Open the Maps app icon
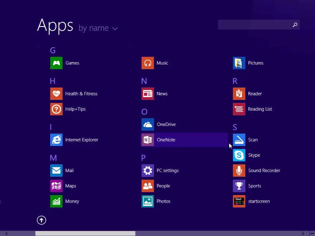Screen dimensions: 315x236 point(56,186)
